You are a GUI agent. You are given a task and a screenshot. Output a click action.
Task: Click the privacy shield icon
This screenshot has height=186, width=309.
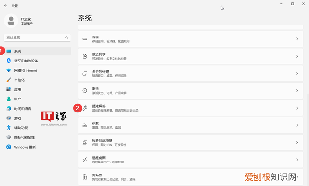tap(9, 137)
